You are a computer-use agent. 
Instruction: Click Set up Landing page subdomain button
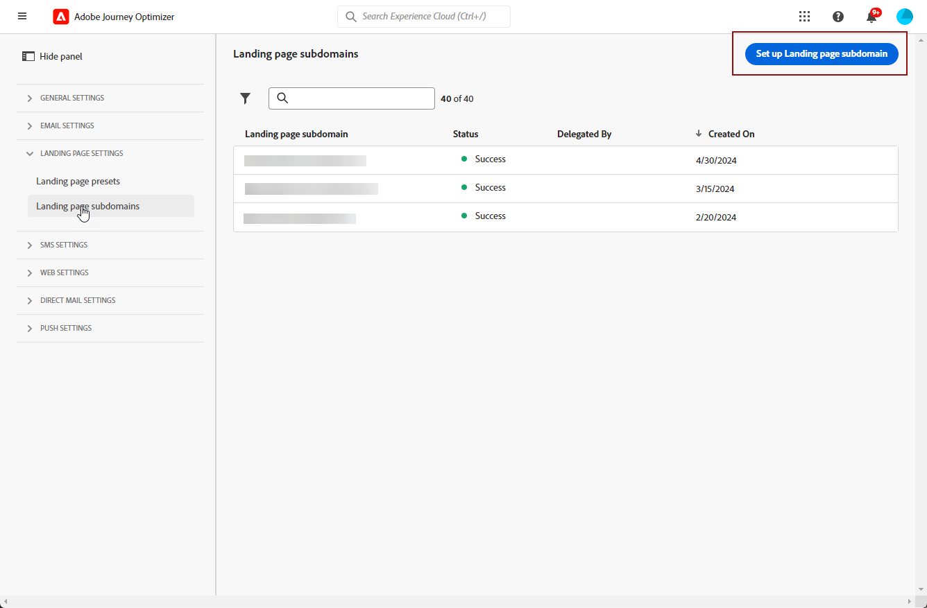click(x=822, y=53)
